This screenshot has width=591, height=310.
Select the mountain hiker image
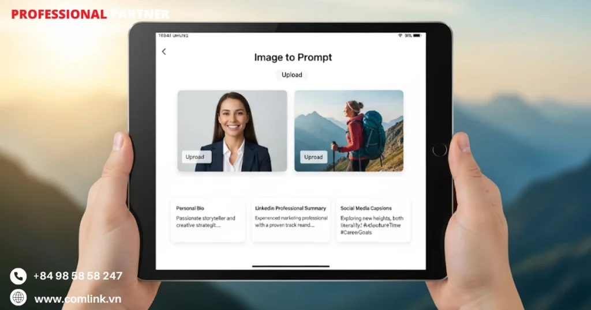pos(349,130)
